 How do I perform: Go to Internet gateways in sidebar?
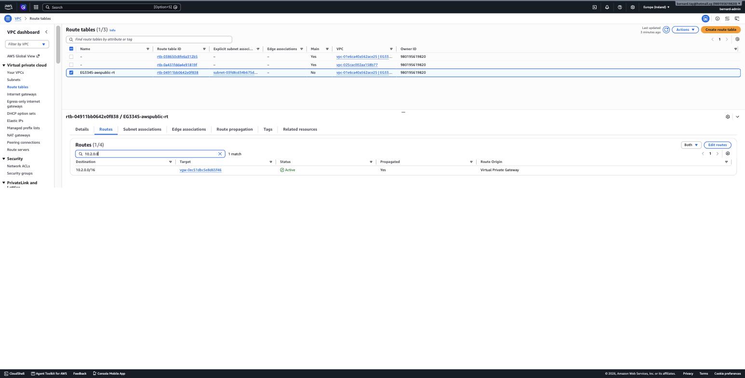point(22,94)
